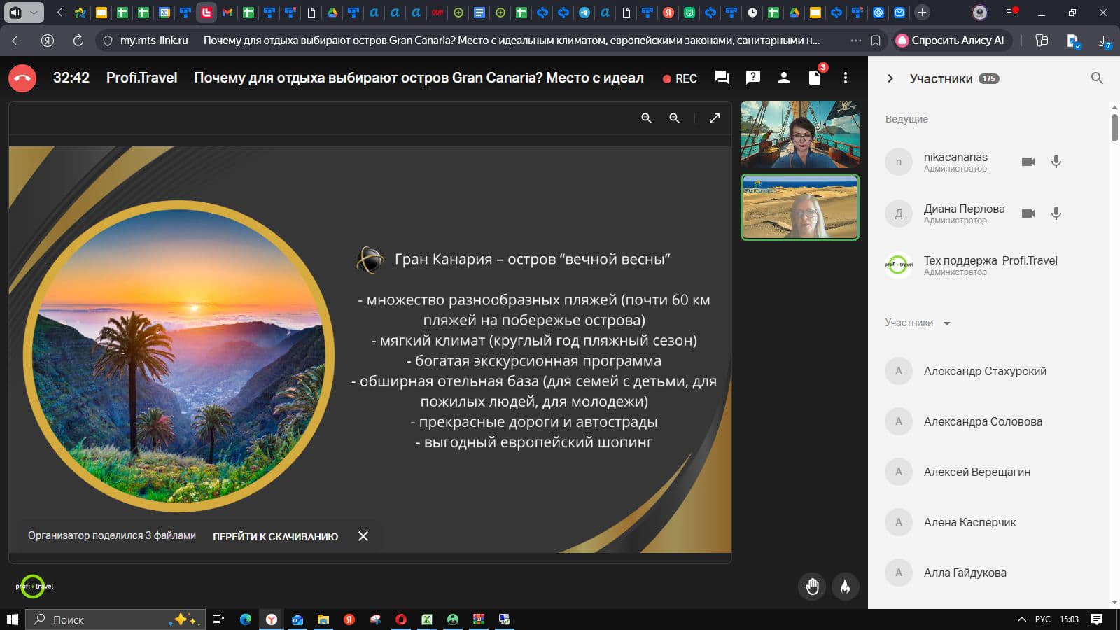The image size is (1120, 630).
Task: Raise hand using the hand icon
Action: pos(812,587)
